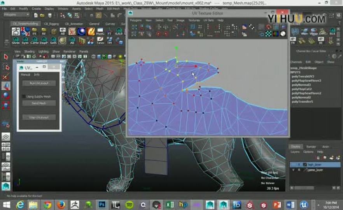Click the orange lightning shelf icon
Image resolution: width=343 pixels, height=210 pixels.
pyautogui.click(x=91, y=31)
